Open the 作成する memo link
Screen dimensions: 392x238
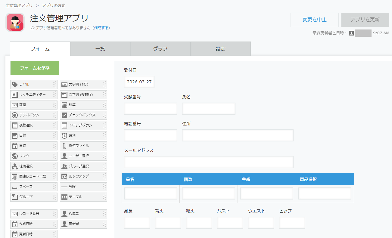click(101, 28)
